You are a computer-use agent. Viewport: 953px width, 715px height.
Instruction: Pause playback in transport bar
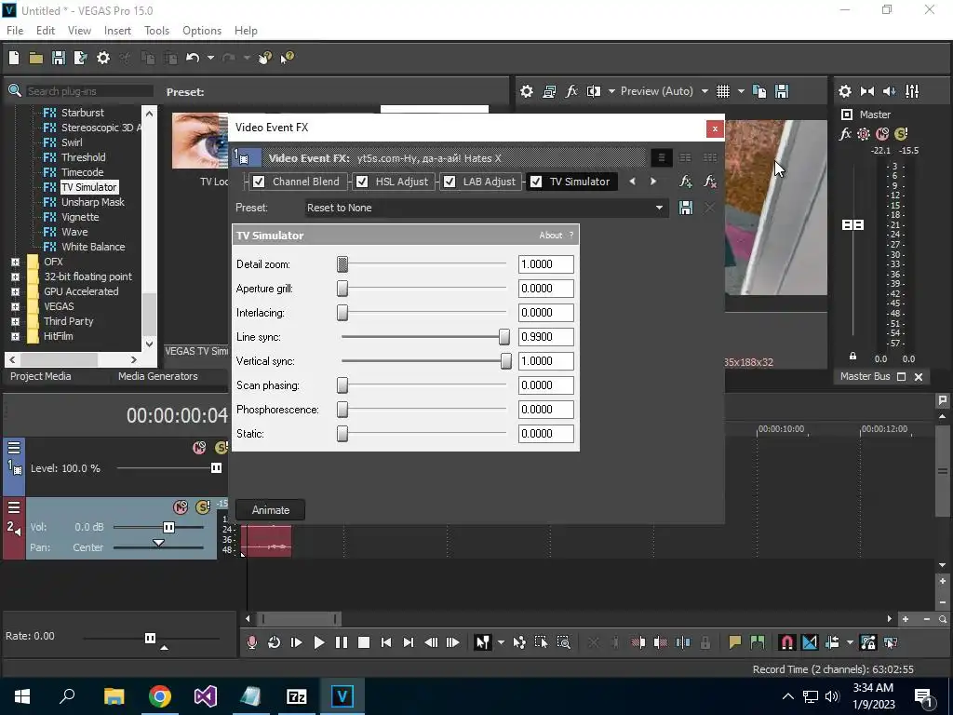[341, 642]
